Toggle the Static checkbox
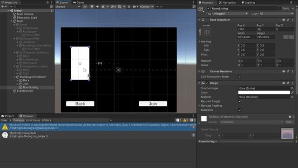The width and height of the screenshot is (298, 168). pos(280,8)
